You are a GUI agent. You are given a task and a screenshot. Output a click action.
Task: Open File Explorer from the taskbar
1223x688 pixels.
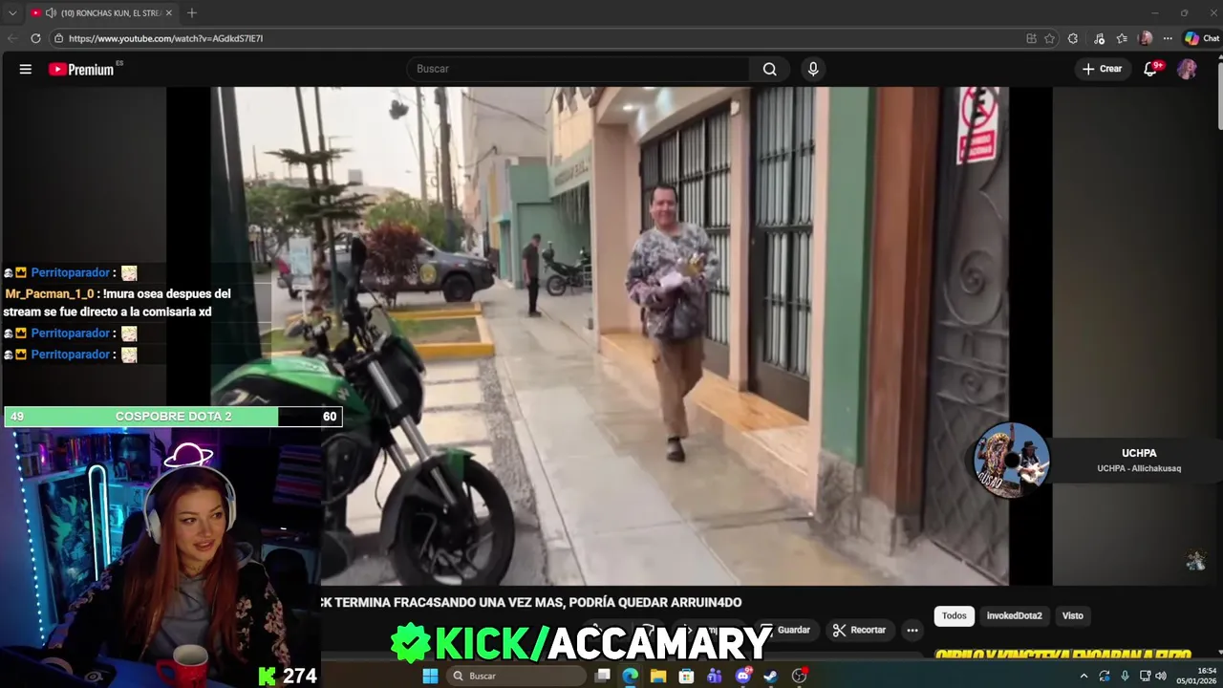tap(658, 676)
